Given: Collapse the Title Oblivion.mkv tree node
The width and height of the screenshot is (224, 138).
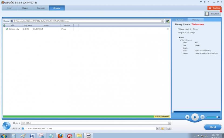Looking at the screenshot, I should point(181,40).
